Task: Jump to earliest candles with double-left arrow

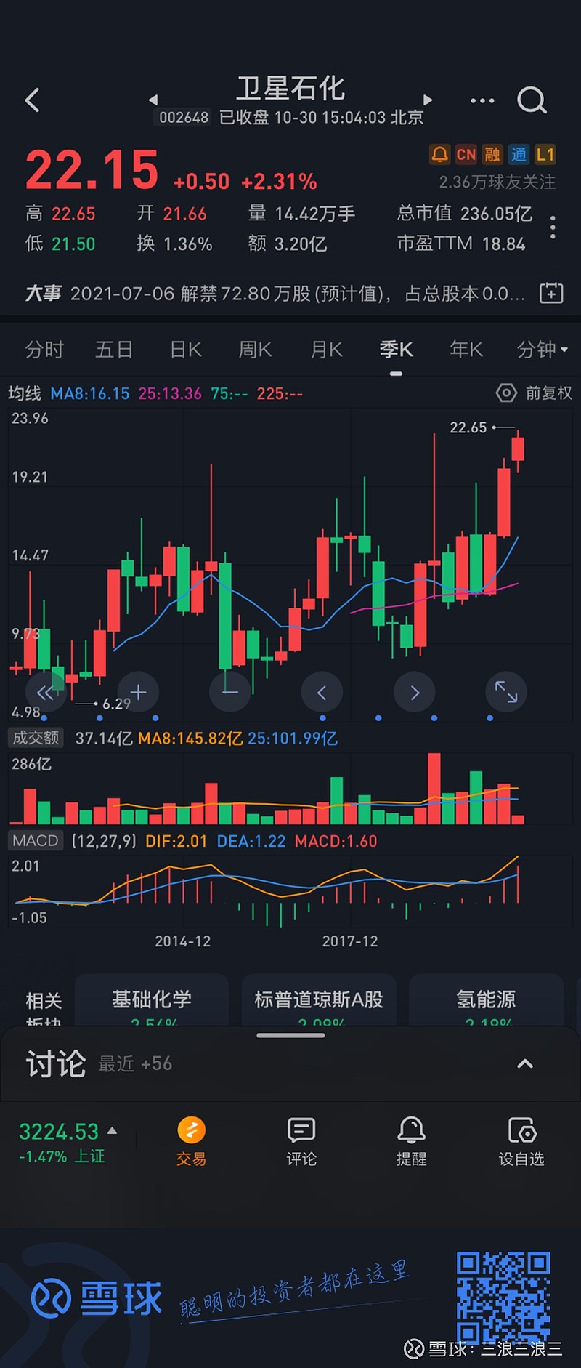Action: click(46, 692)
